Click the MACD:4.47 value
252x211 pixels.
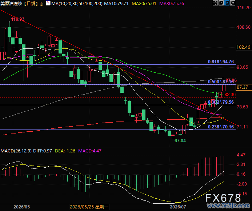pos(90,151)
